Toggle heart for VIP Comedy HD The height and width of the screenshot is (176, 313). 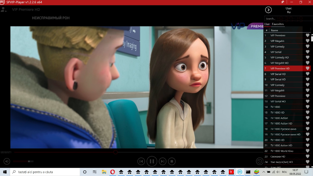(x=307, y=58)
